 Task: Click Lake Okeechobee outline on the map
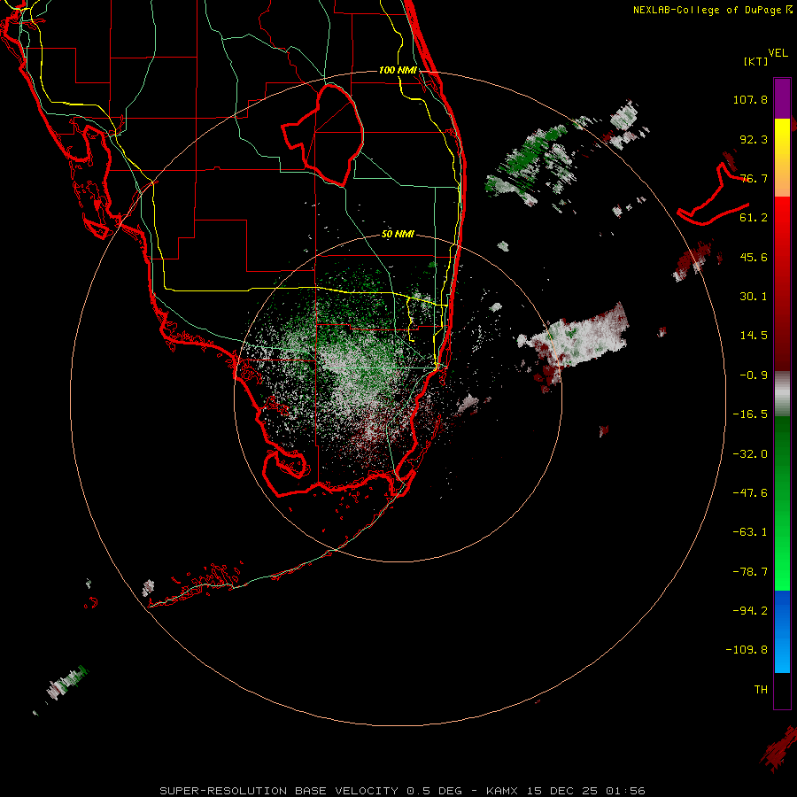(323, 134)
